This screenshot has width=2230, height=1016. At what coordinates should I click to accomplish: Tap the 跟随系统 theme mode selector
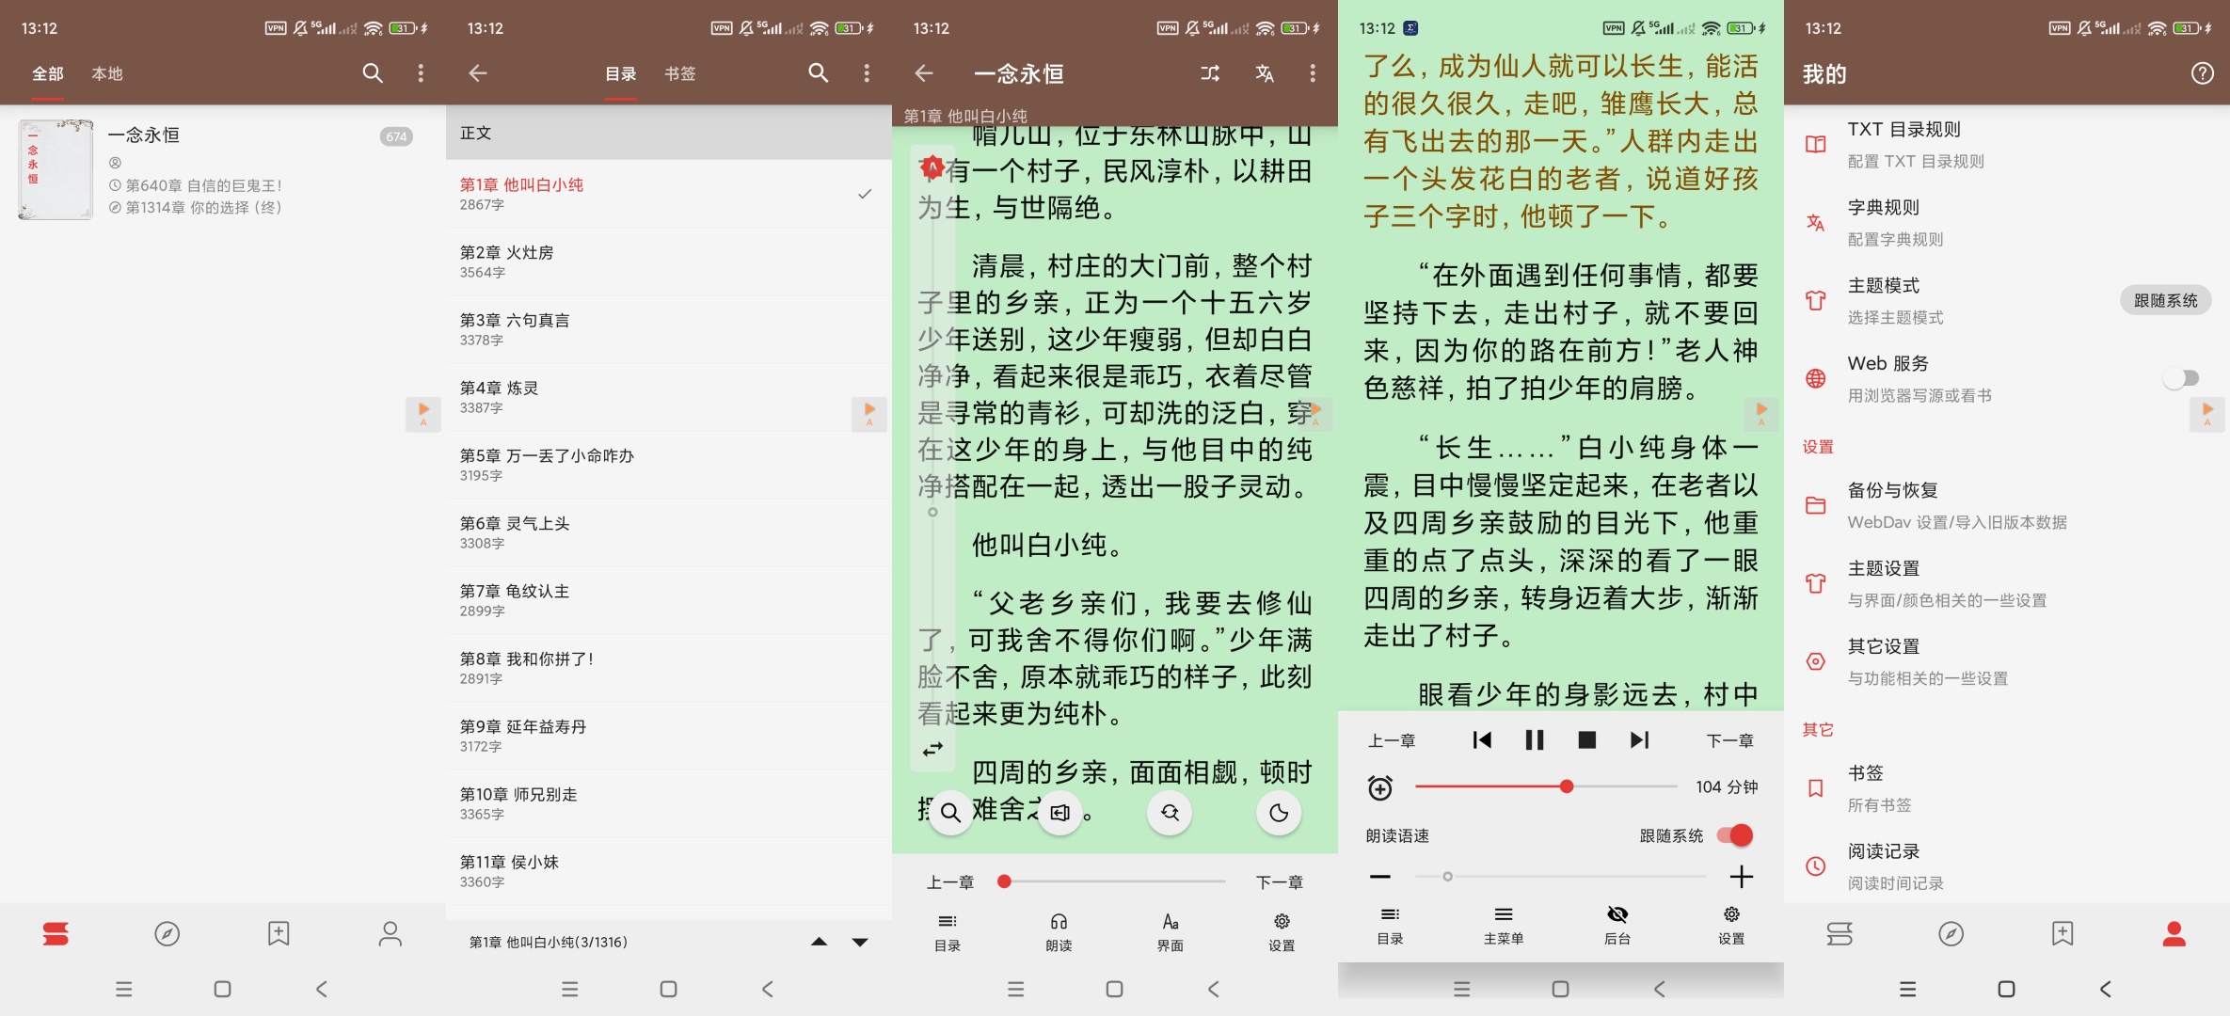2164,300
